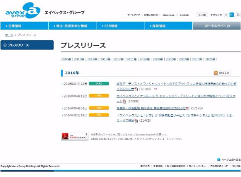Open 免責事項 in the footer
The image size is (241, 177).
pos(158,166)
